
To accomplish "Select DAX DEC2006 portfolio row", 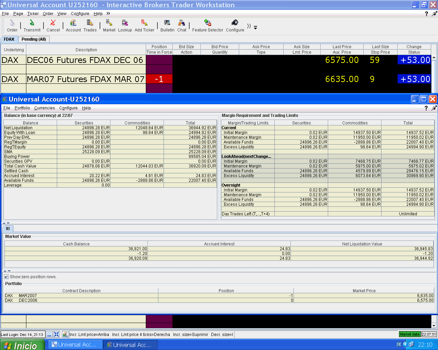I will point(219,300).
